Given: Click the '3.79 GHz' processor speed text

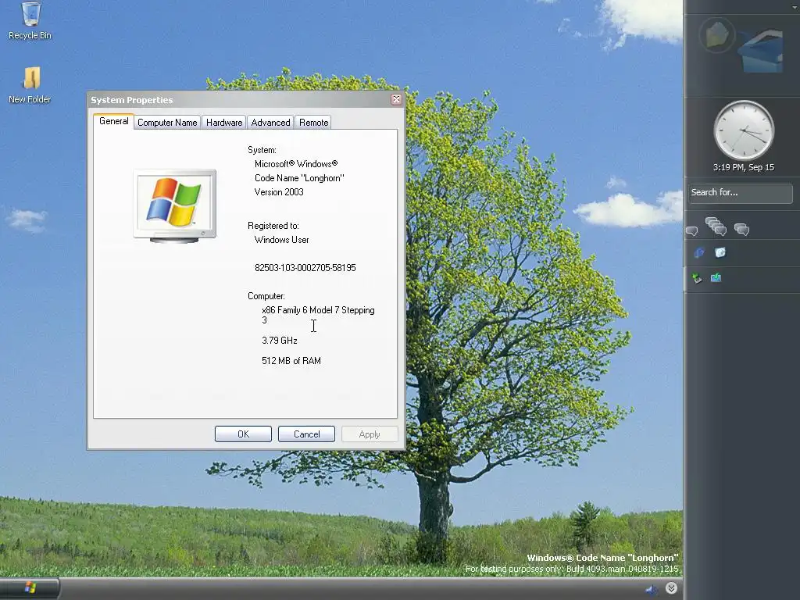Looking at the screenshot, I should [280, 341].
